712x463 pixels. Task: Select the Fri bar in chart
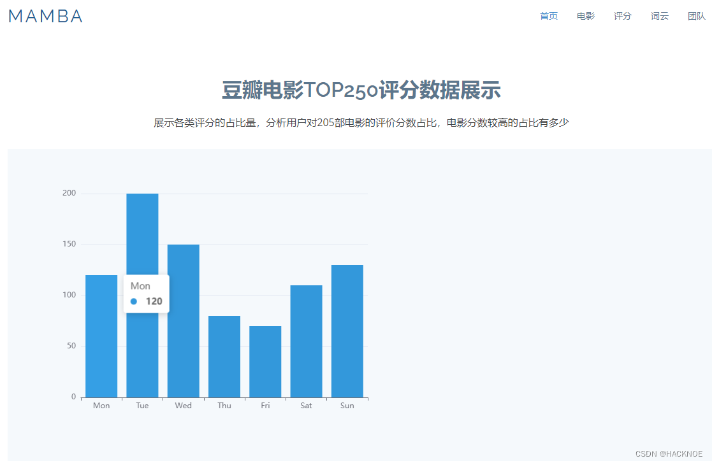pyautogui.click(x=265, y=362)
